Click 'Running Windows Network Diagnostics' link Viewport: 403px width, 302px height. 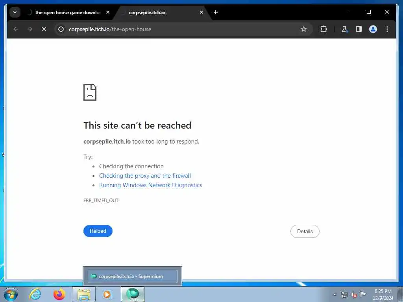(x=151, y=185)
